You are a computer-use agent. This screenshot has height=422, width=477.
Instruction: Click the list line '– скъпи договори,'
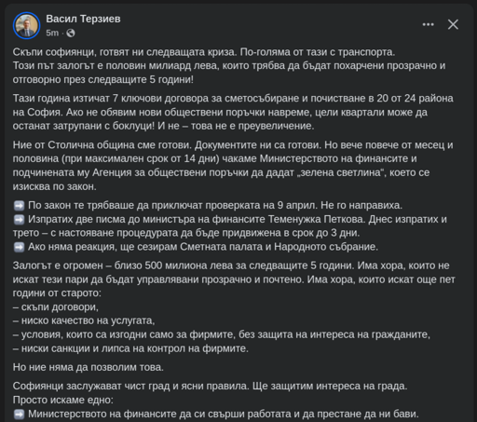click(56, 306)
